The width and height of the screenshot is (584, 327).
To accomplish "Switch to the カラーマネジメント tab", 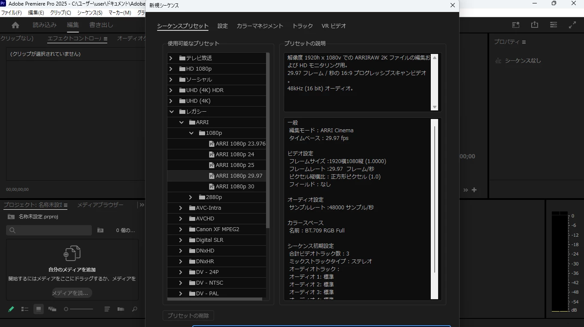I will click(260, 26).
